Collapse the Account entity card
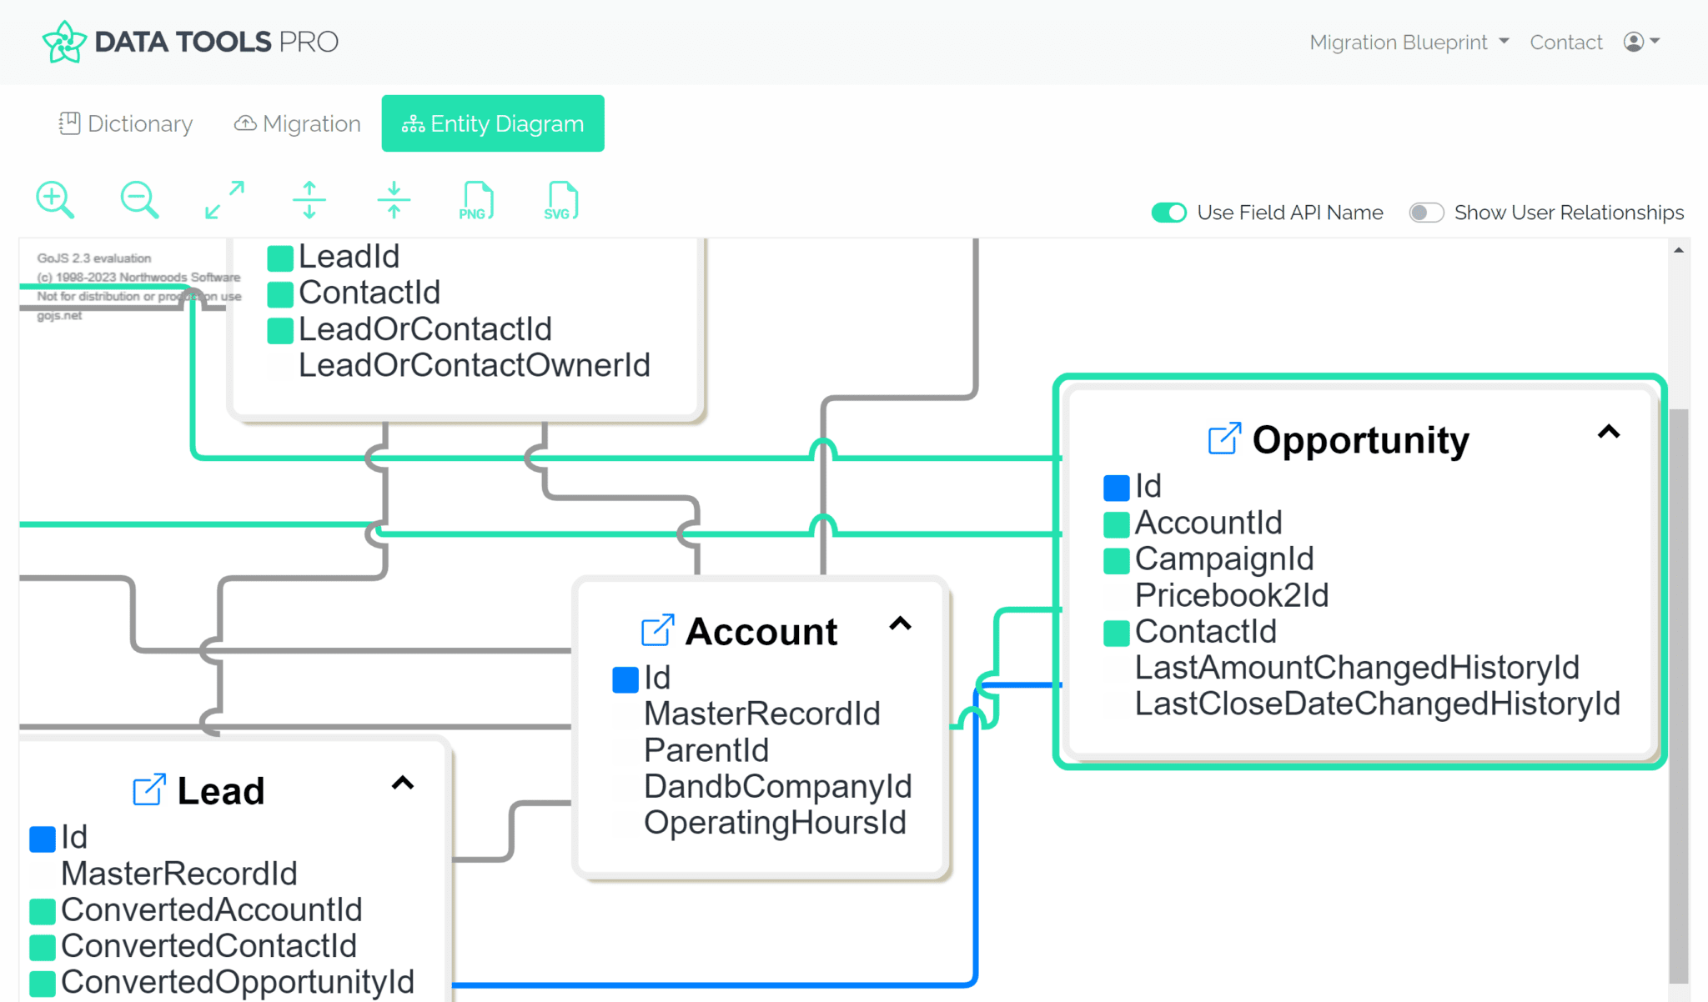 point(900,624)
